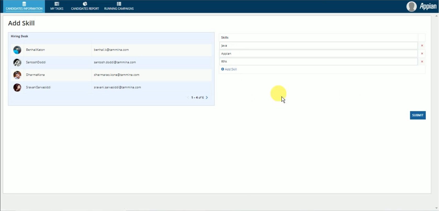Click email dharmarao.kona@tammina.com
439x211 pixels.
(117, 75)
